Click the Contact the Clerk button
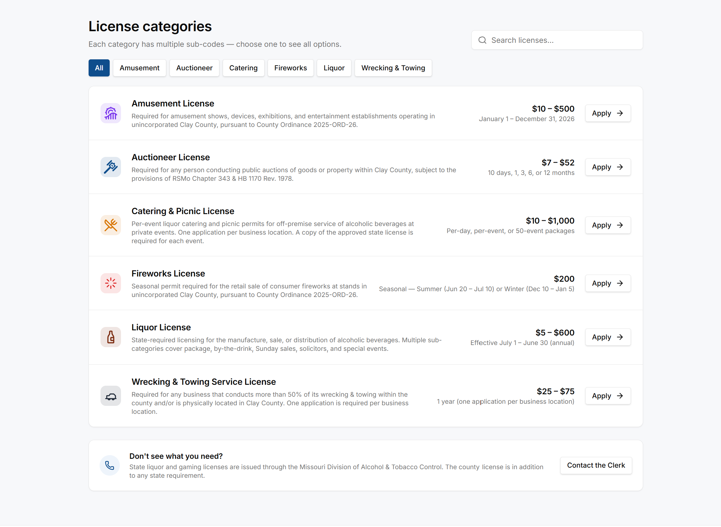 [x=596, y=466]
